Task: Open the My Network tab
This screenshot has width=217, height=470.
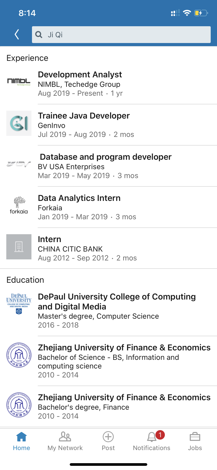Action: coord(65,441)
